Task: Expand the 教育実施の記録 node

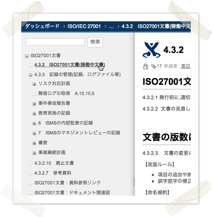Action: coord(34,114)
